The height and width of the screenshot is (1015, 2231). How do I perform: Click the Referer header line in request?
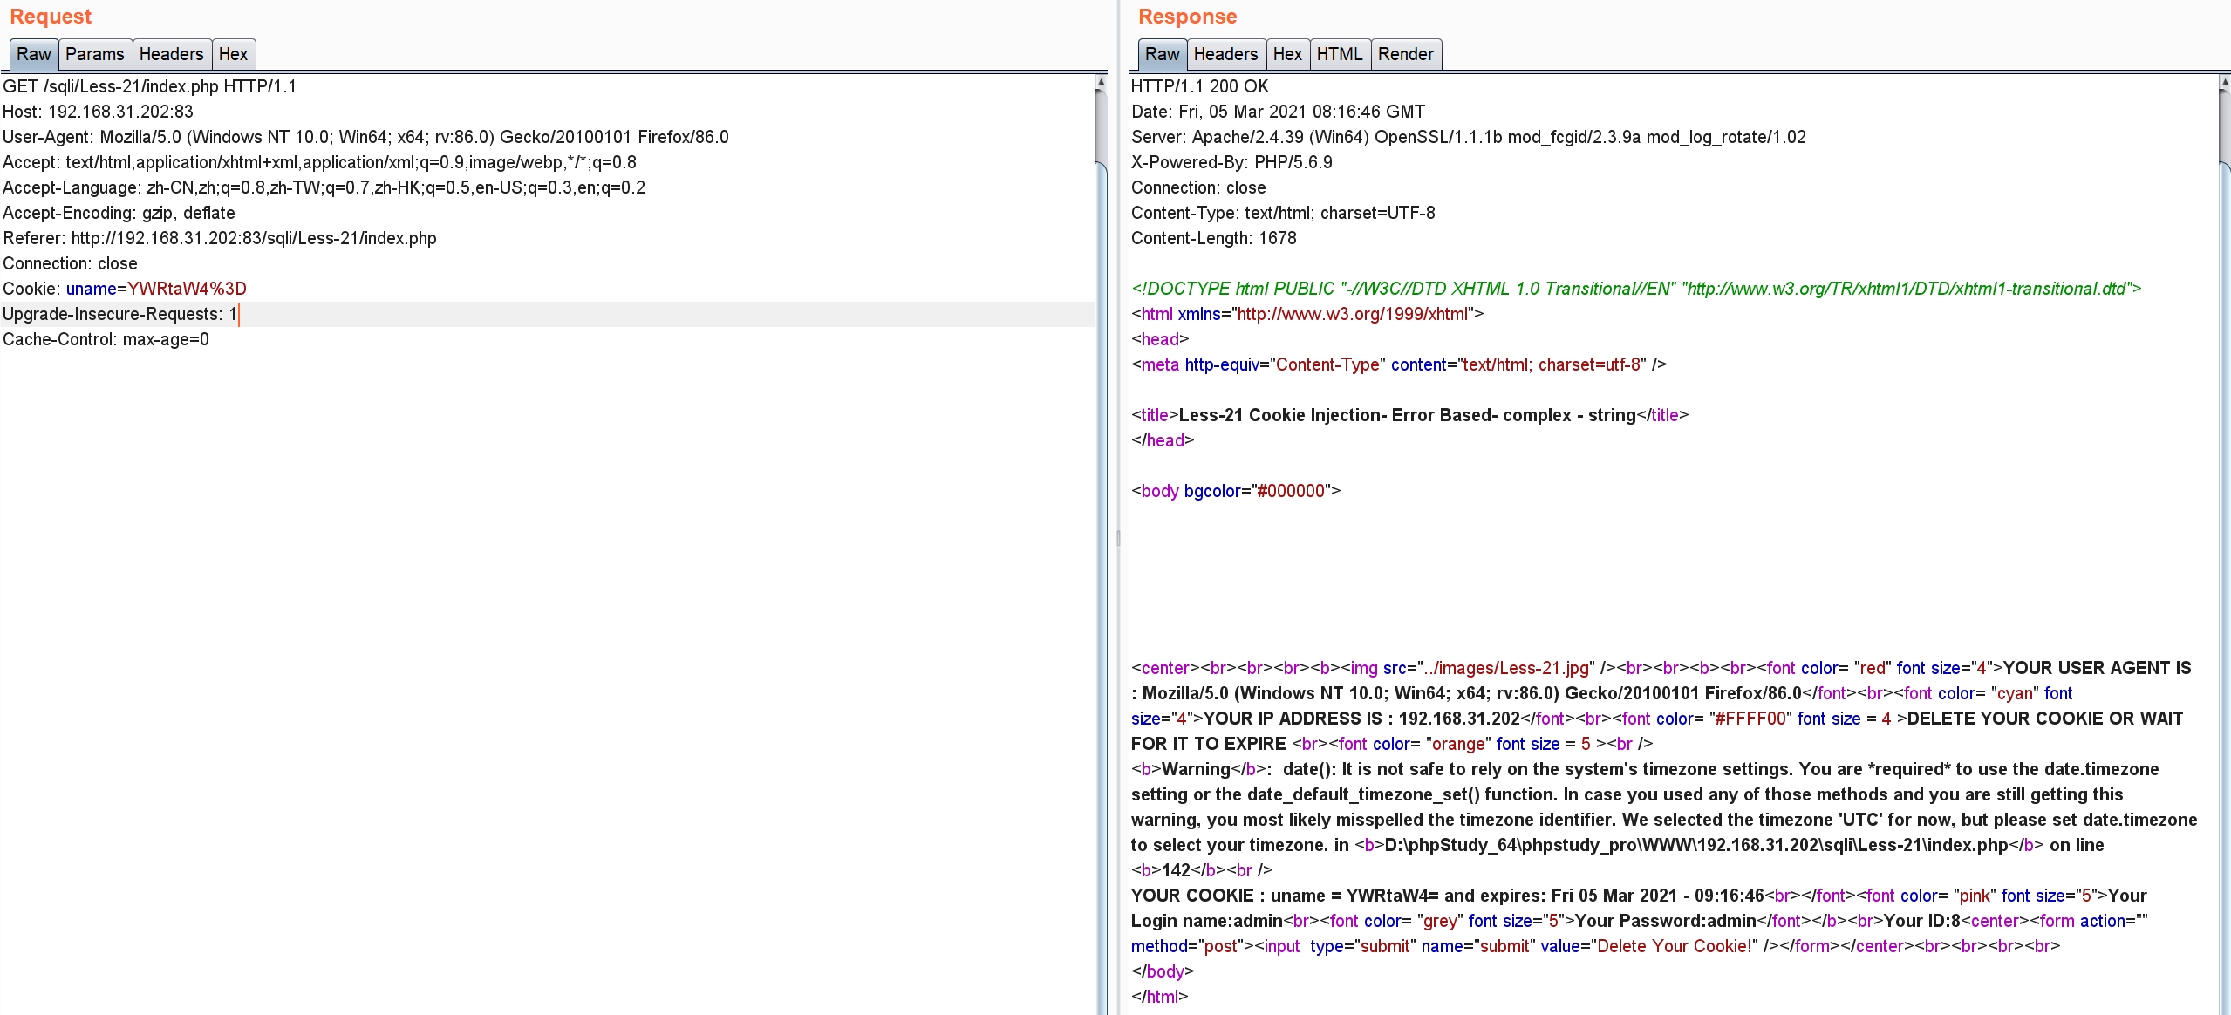pyautogui.click(x=220, y=238)
